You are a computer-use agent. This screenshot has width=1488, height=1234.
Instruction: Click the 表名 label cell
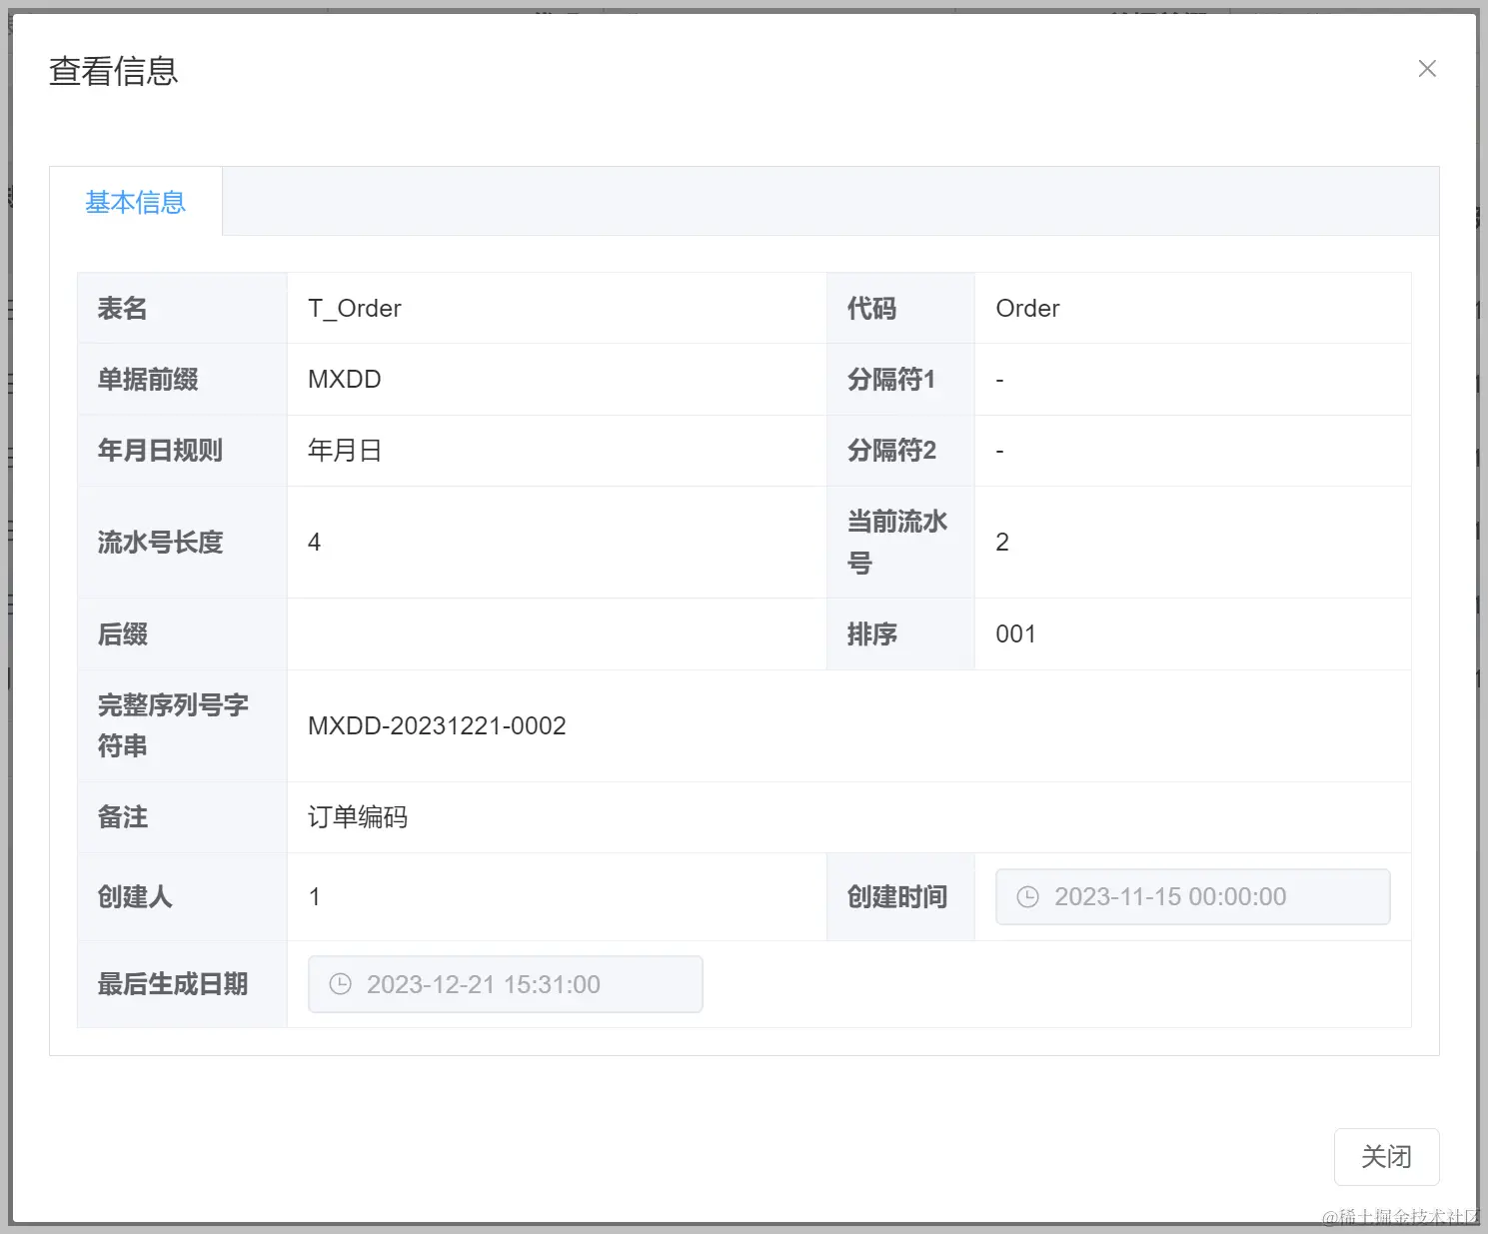tap(182, 309)
